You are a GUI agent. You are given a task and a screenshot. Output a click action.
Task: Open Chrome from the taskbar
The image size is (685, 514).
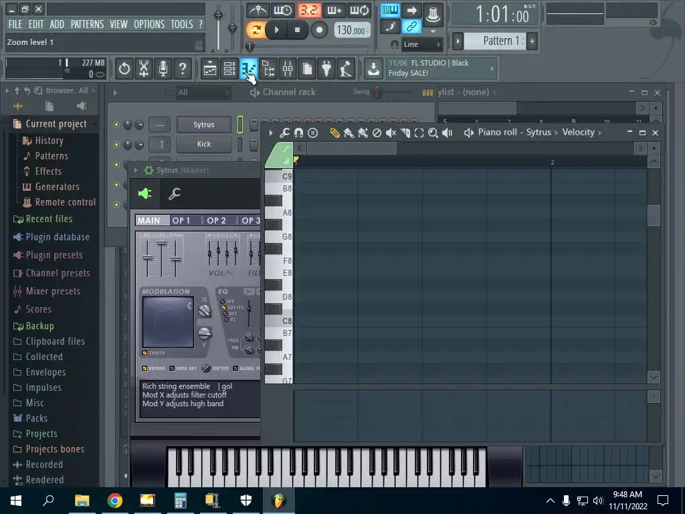tap(115, 501)
